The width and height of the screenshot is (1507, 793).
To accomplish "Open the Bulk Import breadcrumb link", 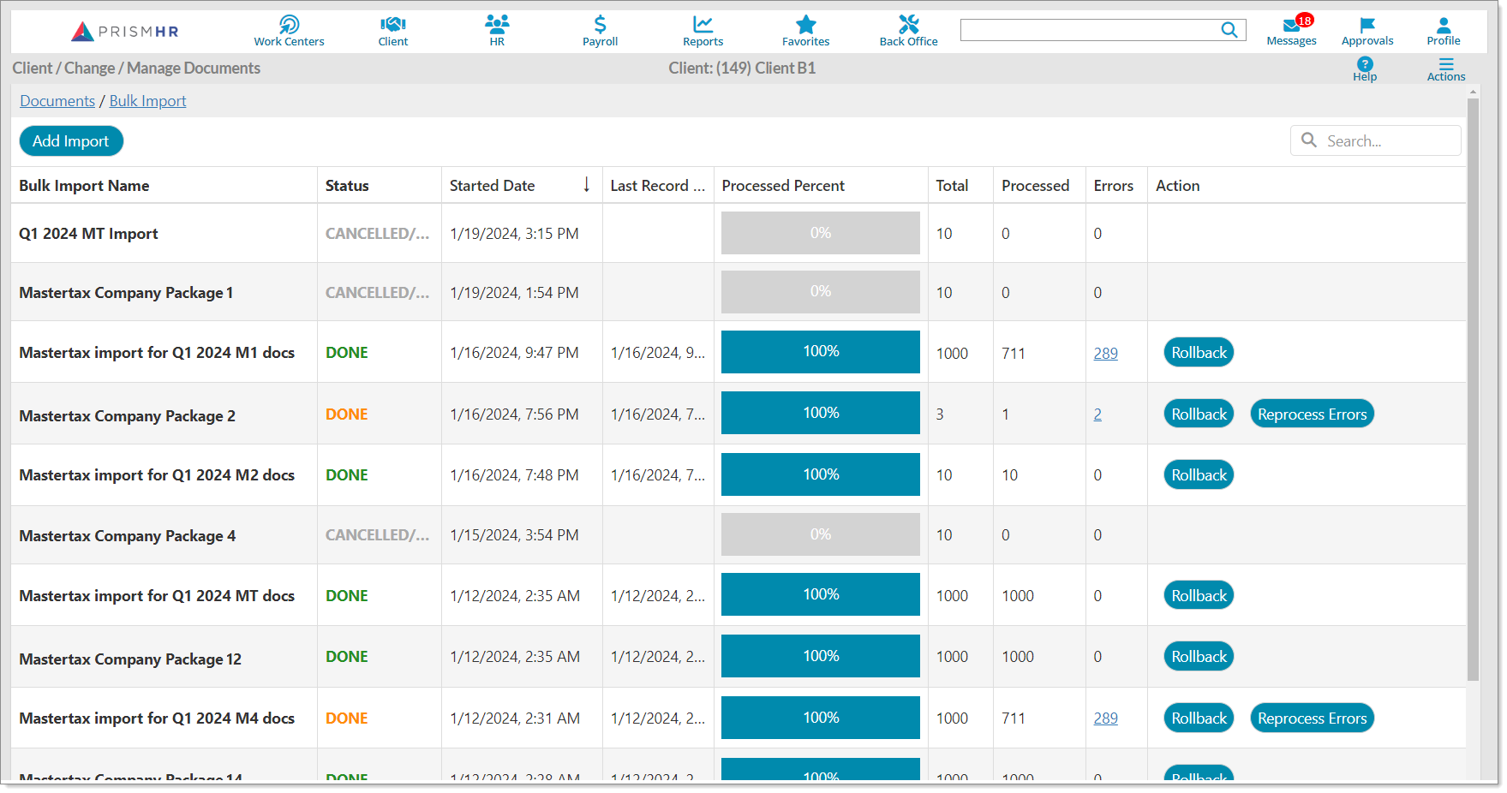I will (147, 101).
